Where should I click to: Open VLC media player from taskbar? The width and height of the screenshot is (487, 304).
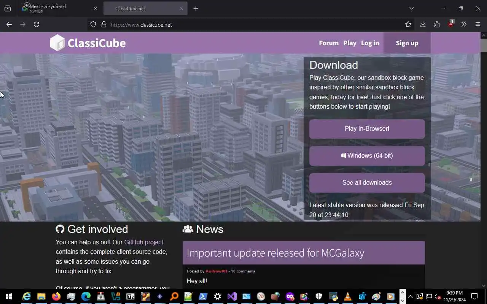348,296
